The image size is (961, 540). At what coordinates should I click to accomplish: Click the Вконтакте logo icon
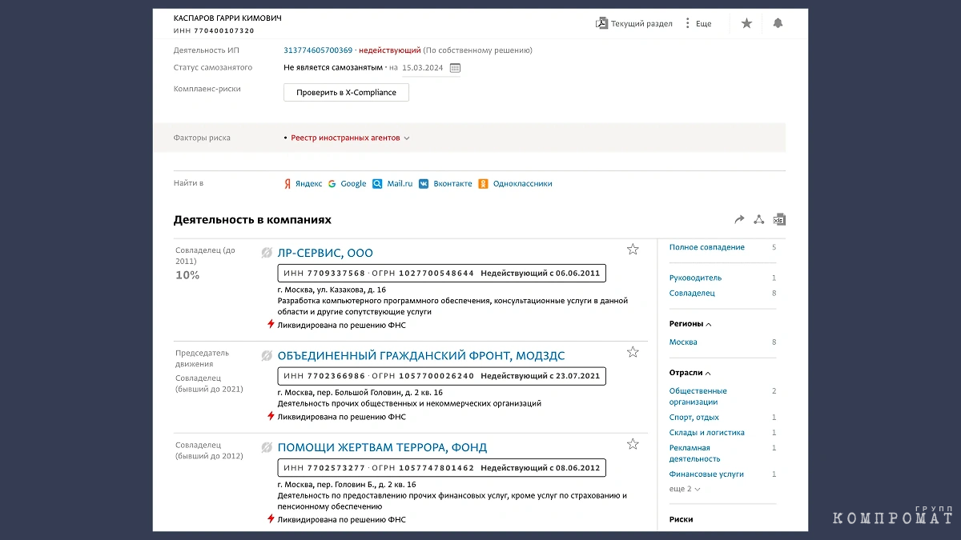424,184
